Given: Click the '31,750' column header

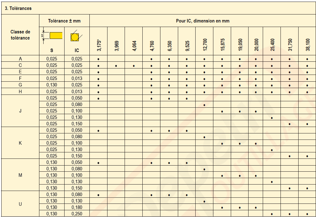Looking at the screenshot, I should click(290, 45).
